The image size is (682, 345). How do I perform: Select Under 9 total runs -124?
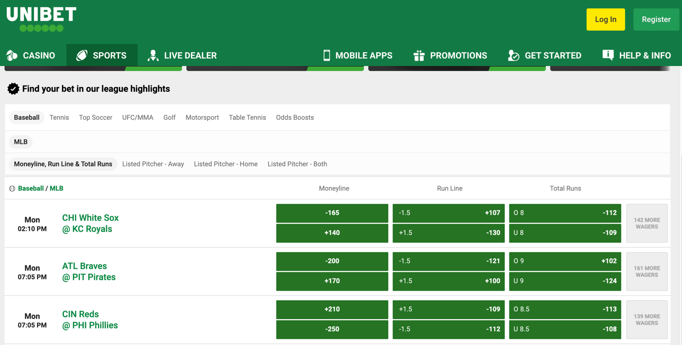[565, 281]
